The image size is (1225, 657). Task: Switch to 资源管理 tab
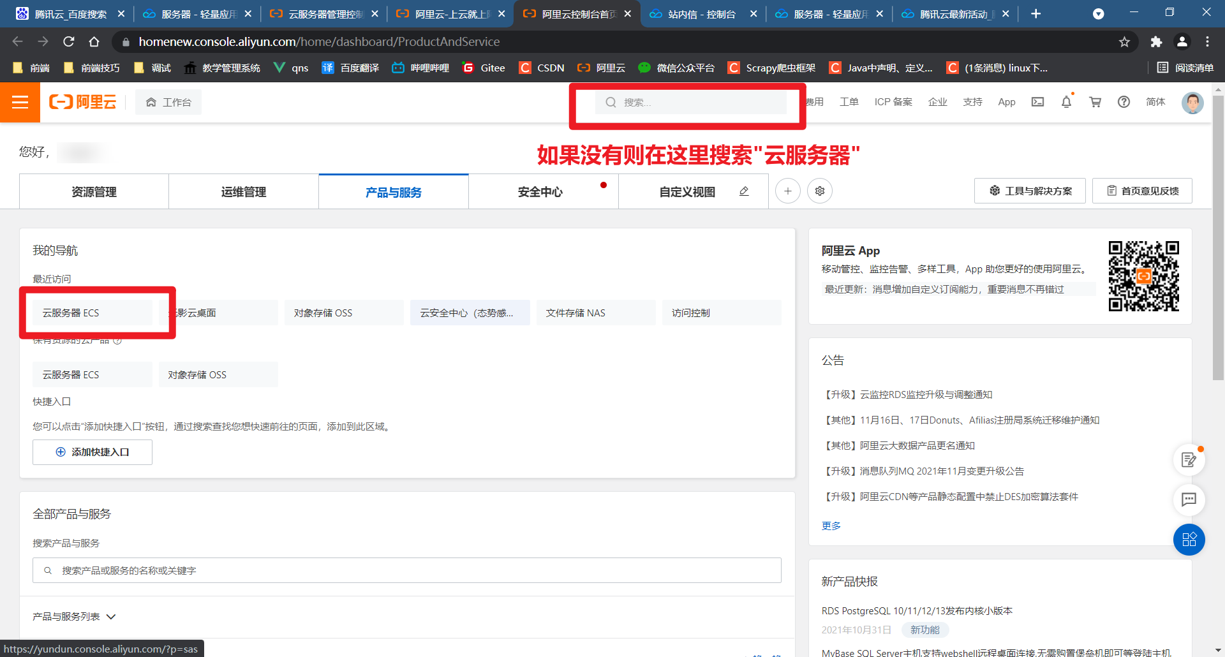click(x=94, y=192)
